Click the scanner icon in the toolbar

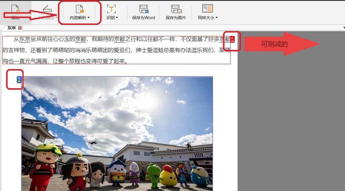[x=47, y=9]
